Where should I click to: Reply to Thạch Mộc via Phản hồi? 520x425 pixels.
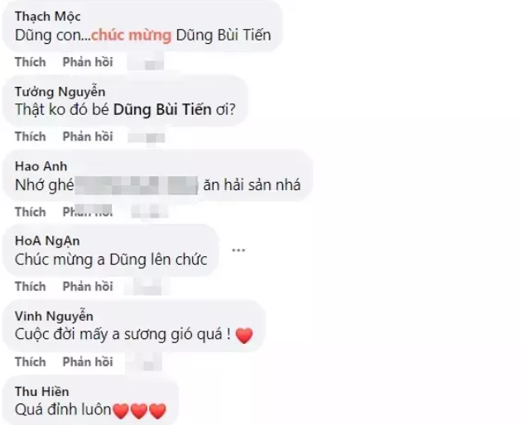(x=88, y=62)
